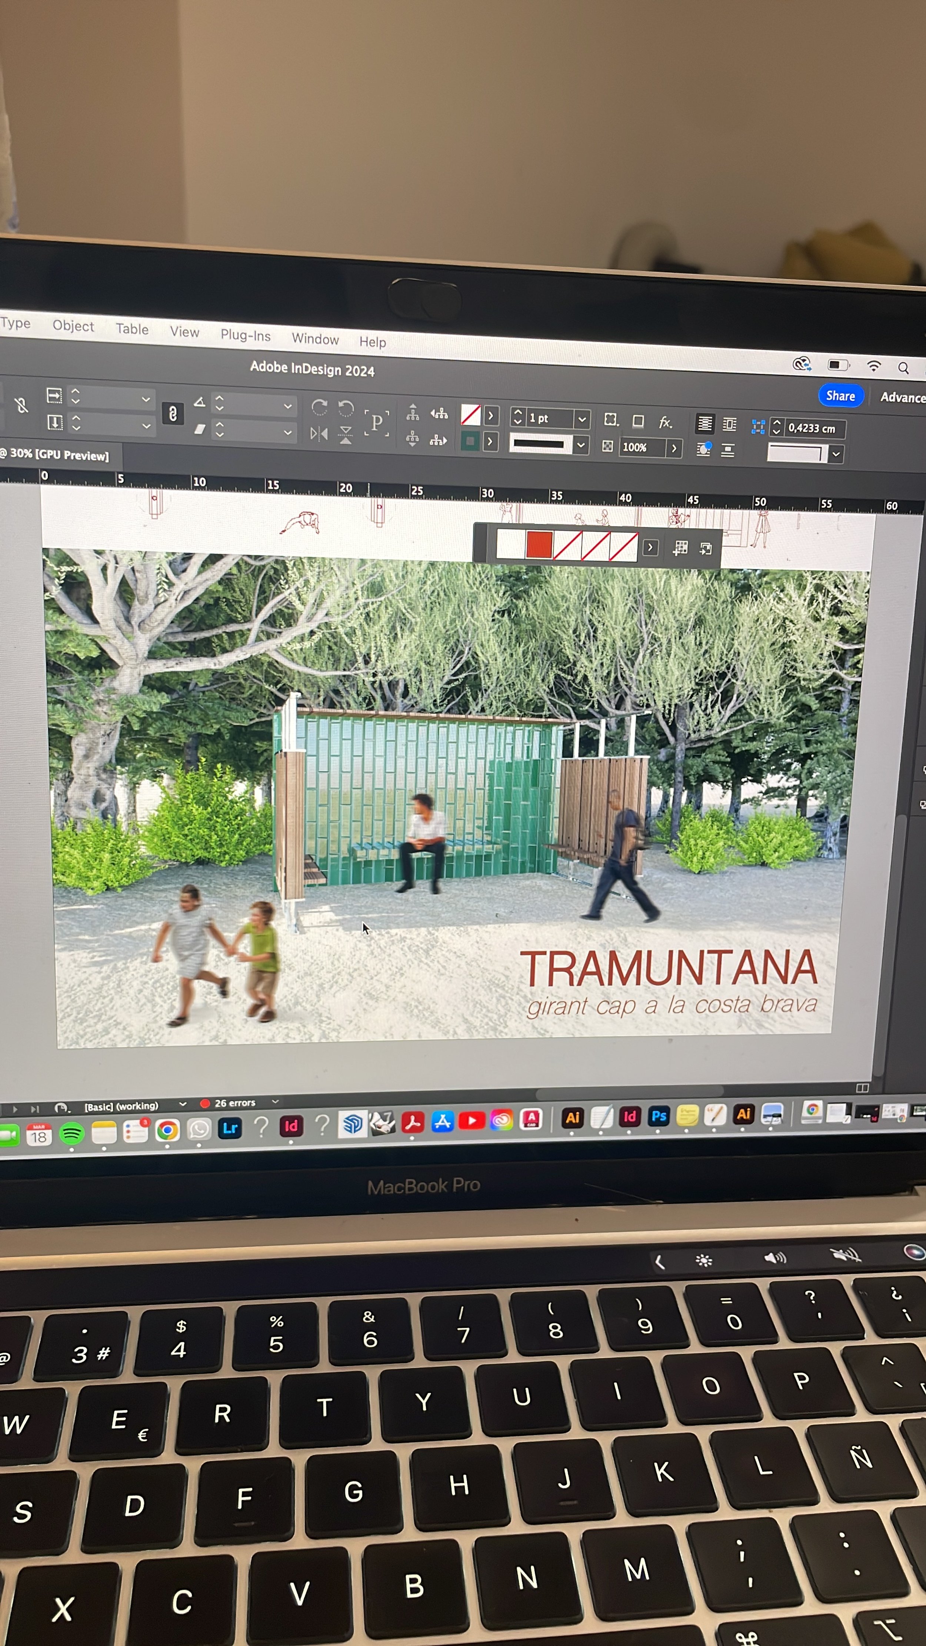Screen dimensions: 926x1646
Task: Expand the stroke color arrow
Action: [491, 442]
